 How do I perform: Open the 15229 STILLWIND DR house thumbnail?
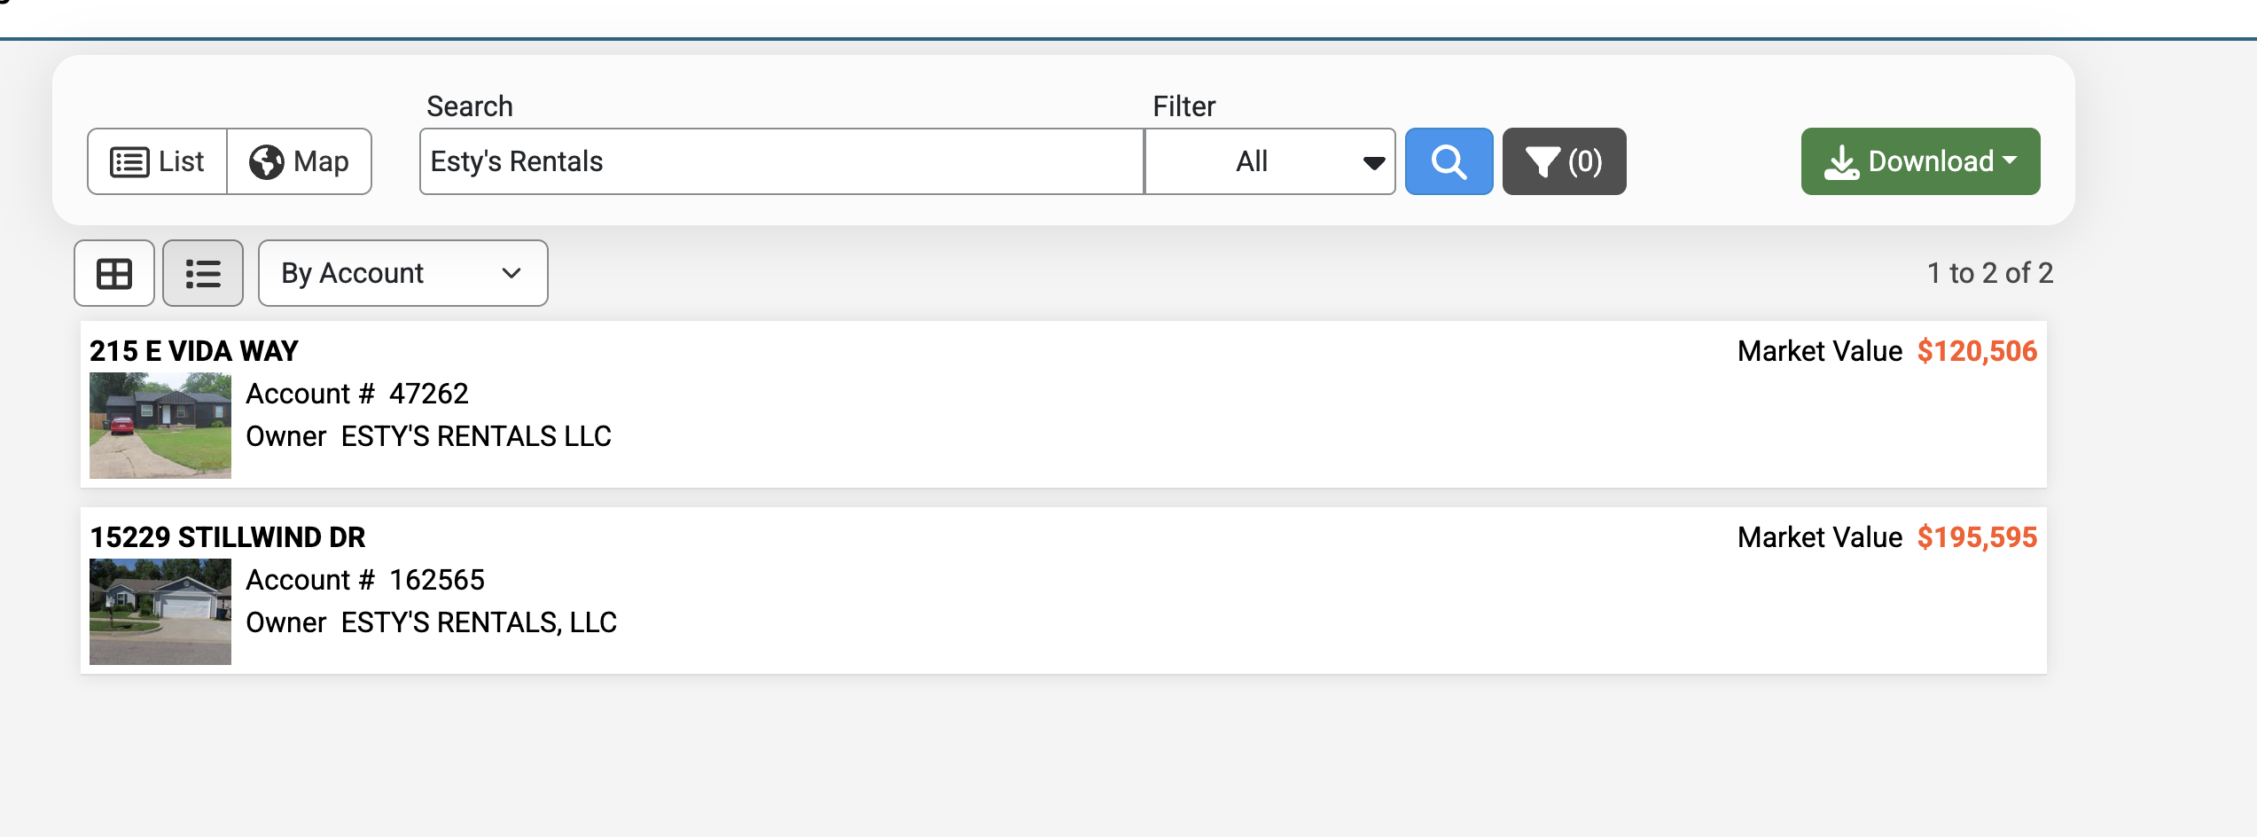pos(160,612)
